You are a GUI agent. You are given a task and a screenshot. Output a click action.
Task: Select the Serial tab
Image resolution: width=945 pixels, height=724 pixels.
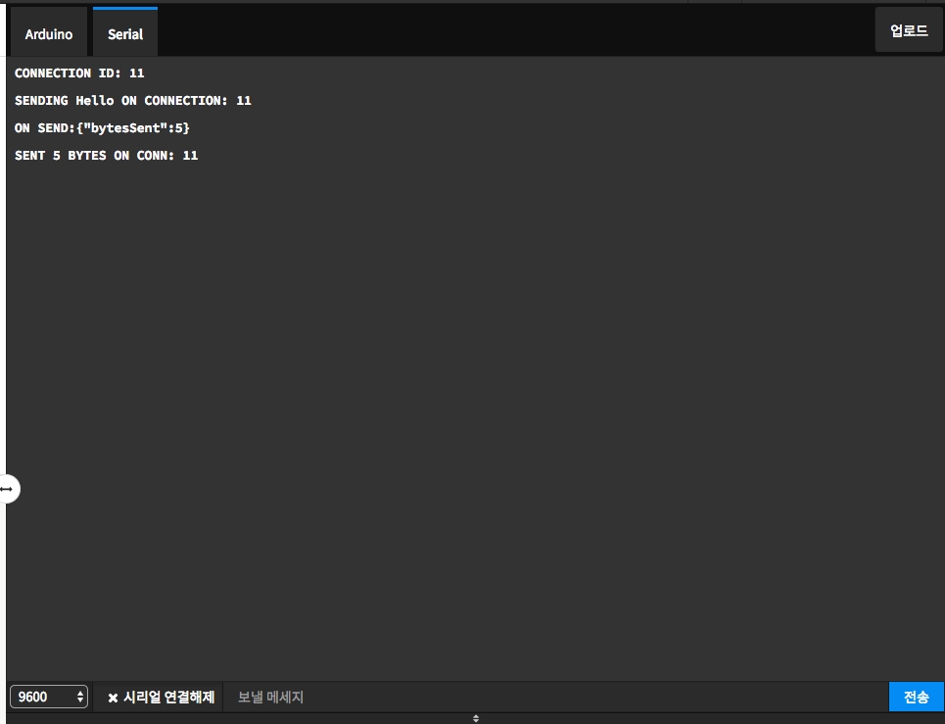coord(125,33)
